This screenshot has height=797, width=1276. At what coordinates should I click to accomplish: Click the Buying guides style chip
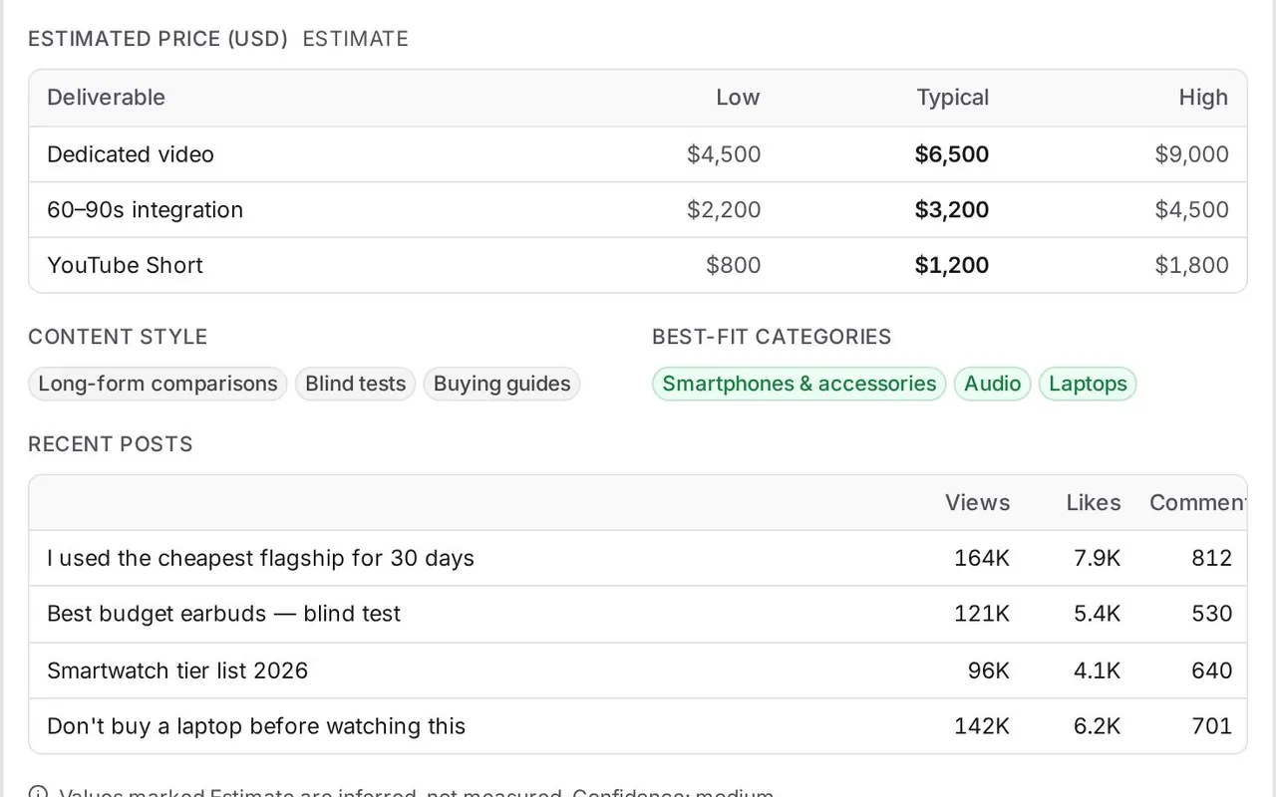(x=501, y=384)
